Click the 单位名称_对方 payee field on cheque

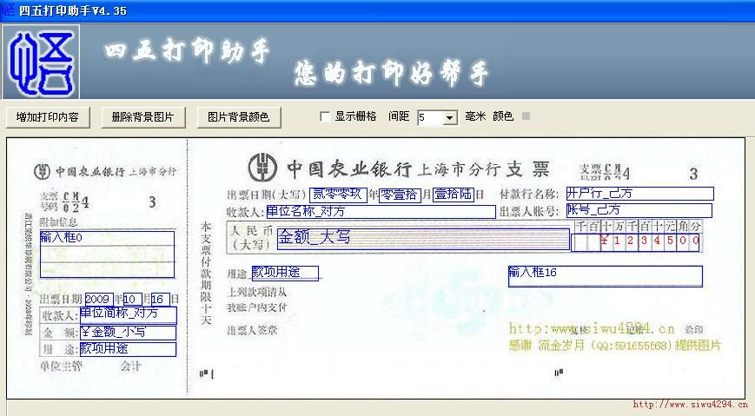[381, 211]
